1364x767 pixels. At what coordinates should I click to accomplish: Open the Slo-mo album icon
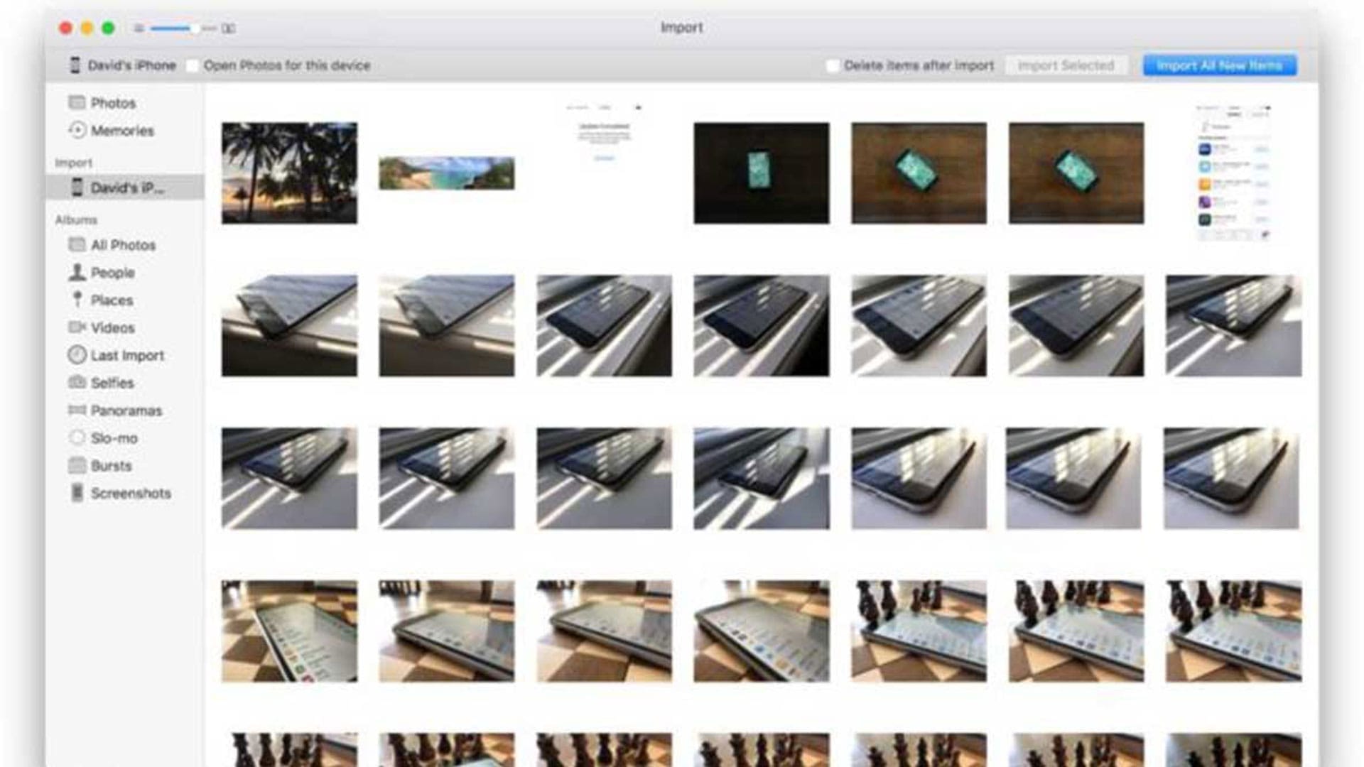(x=77, y=437)
